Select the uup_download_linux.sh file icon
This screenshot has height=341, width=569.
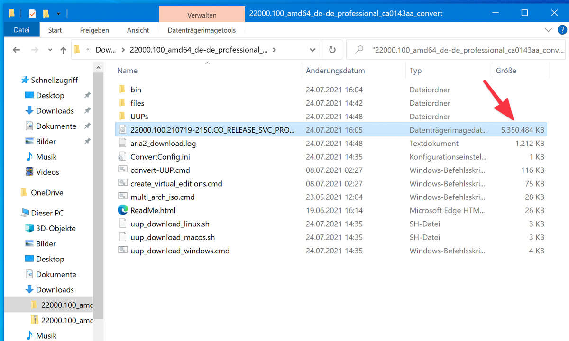coord(122,224)
